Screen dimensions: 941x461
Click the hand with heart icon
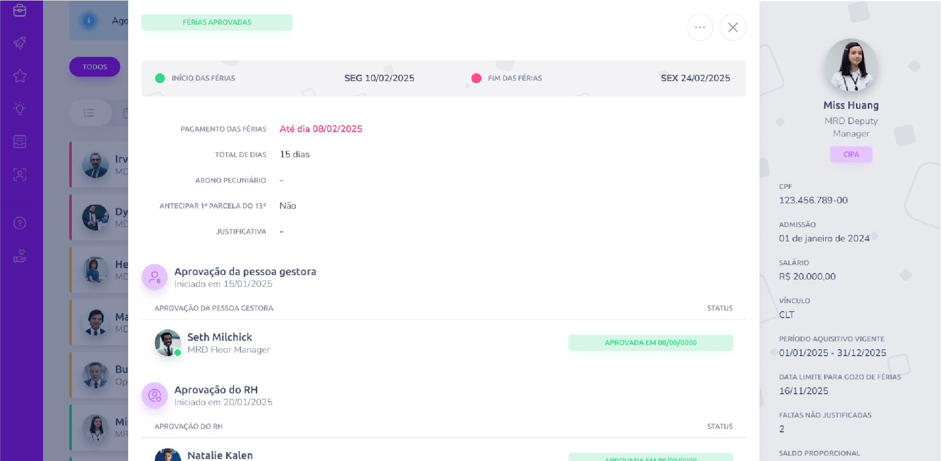20,256
